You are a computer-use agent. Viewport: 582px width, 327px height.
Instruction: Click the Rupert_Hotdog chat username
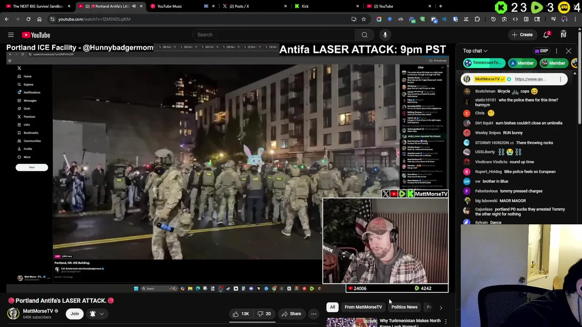[x=488, y=172]
